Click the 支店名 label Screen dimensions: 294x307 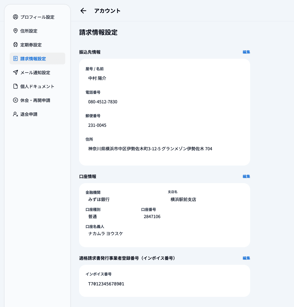[172, 192]
